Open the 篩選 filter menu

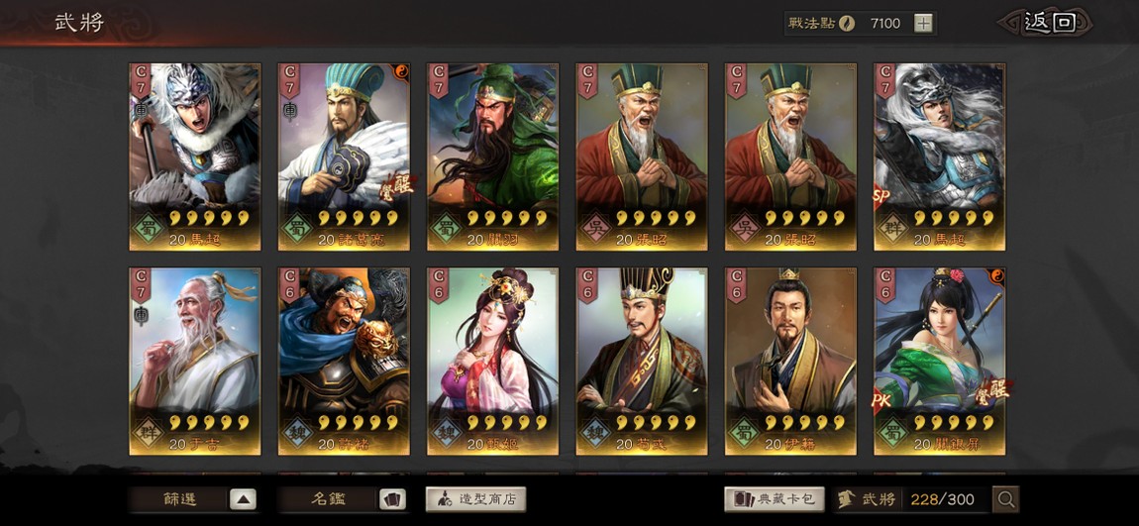tap(179, 499)
